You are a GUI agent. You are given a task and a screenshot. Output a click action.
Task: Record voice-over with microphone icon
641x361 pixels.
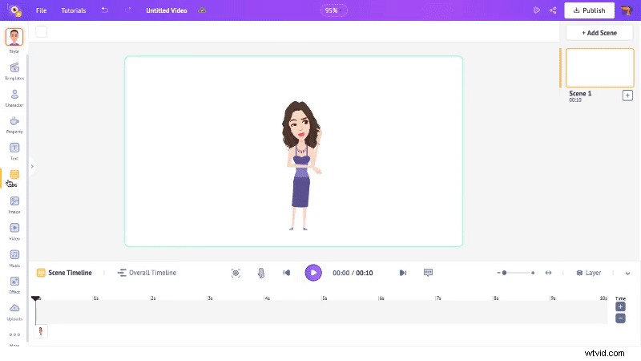261,273
